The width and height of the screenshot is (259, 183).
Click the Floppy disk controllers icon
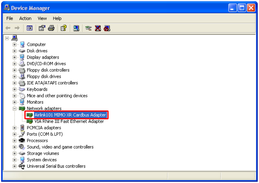click(x=22, y=70)
